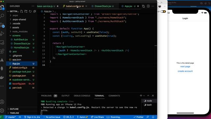Open editor more actions ellipsis
This screenshot has width=211, height=119.
tap(153, 6)
